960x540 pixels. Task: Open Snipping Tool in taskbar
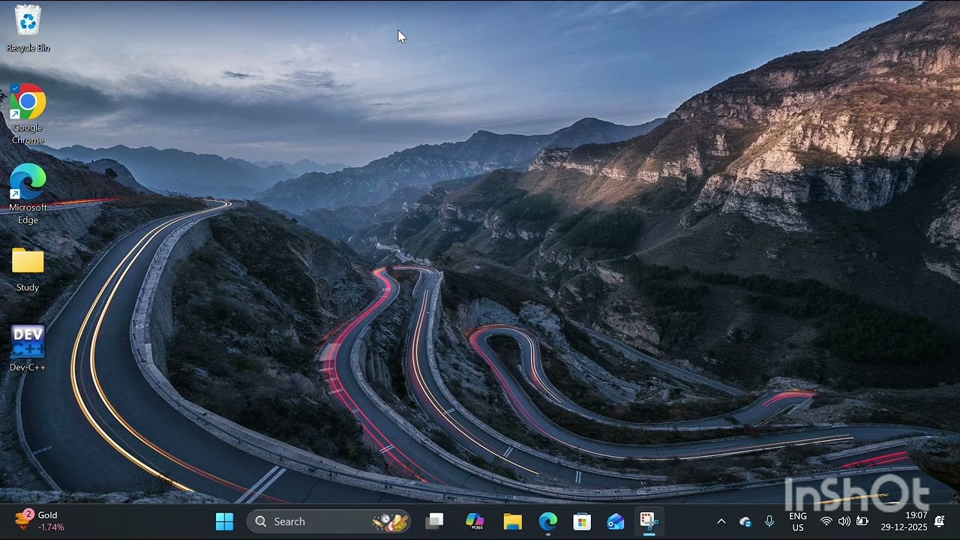tap(649, 521)
